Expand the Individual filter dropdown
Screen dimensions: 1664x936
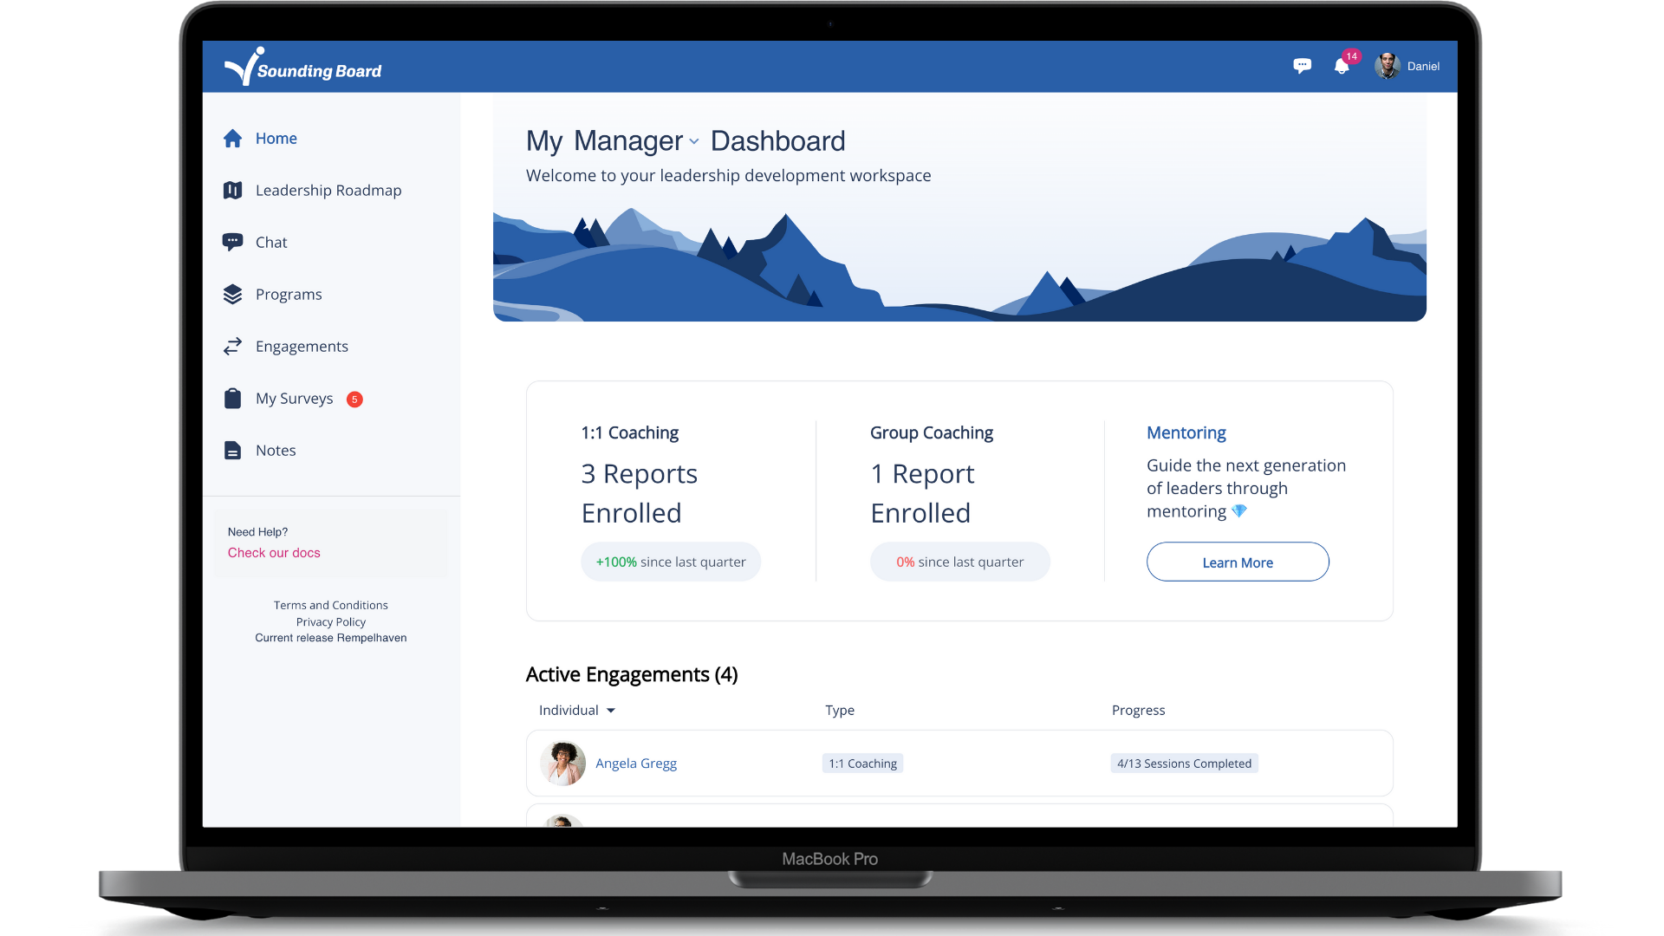coord(576,710)
